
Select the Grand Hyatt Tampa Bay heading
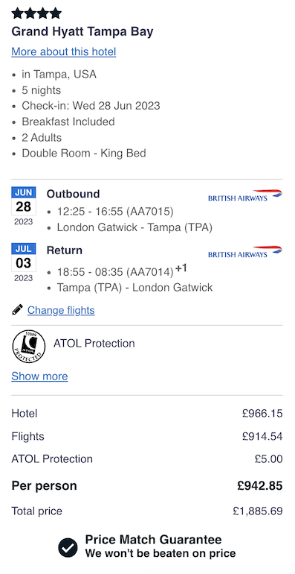(x=82, y=32)
